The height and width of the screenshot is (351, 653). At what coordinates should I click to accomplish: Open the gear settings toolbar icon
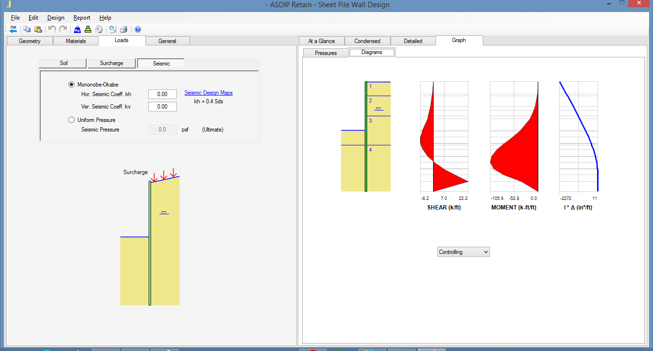(x=99, y=29)
